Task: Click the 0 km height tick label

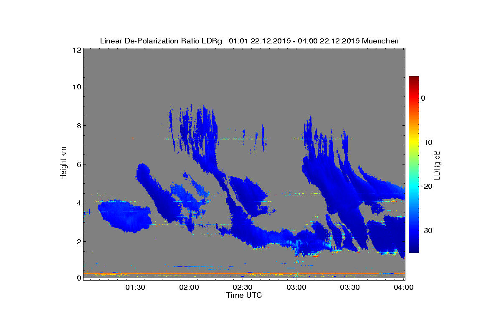Action: coord(78,278)
